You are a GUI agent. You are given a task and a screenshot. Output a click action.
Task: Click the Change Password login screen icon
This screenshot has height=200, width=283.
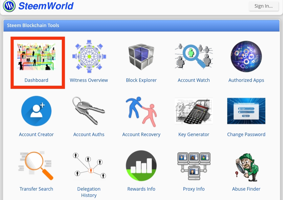tap(246, 111)
